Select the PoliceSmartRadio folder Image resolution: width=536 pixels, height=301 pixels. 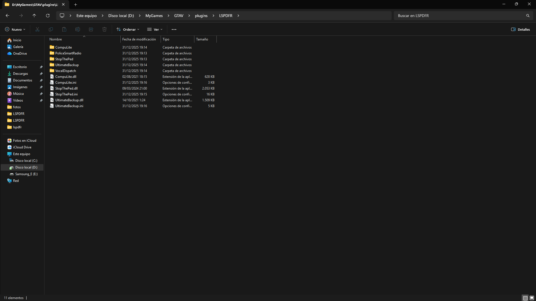click(68, 53)
